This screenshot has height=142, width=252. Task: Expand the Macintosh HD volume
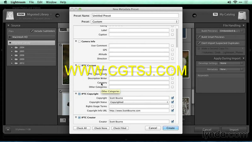click(x=10, y=37)
